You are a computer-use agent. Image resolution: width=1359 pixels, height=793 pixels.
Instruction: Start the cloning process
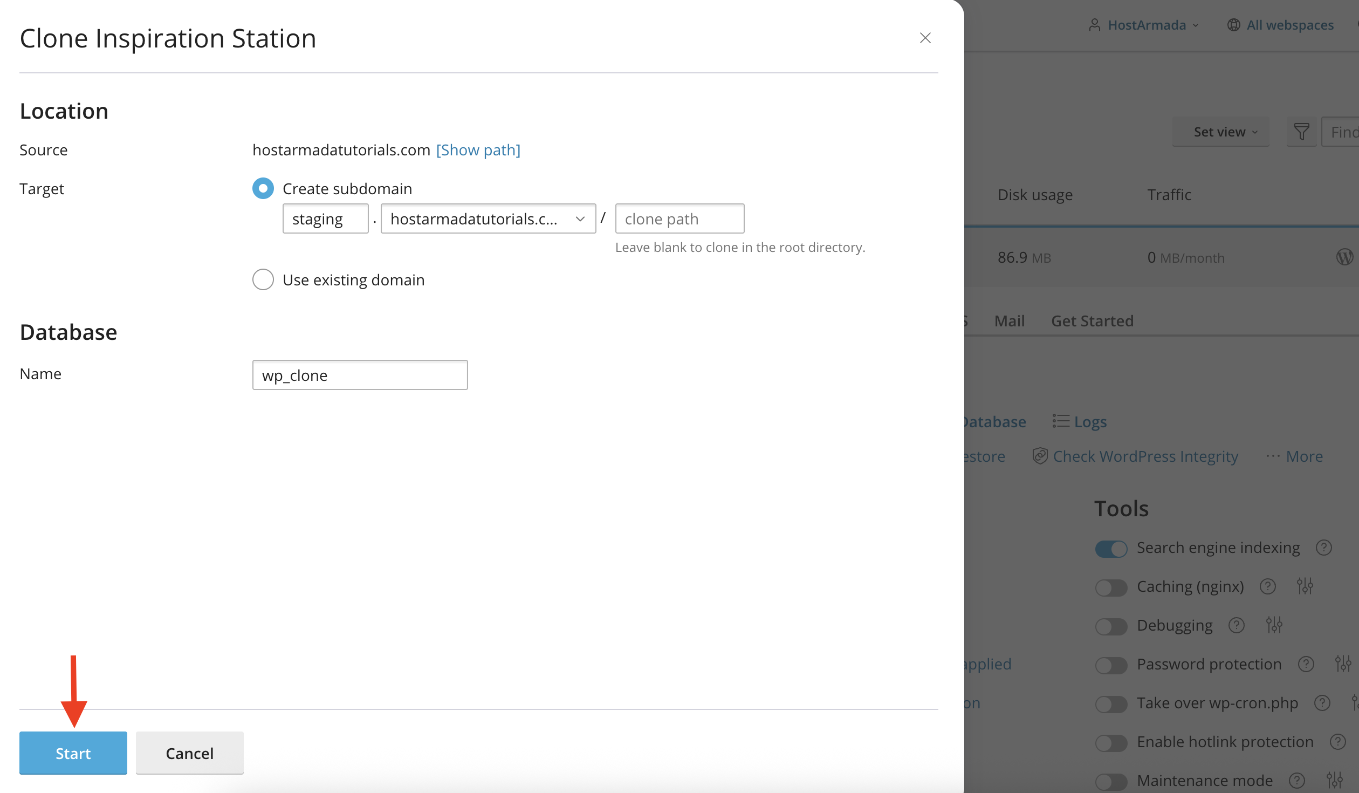click(73, 753)
